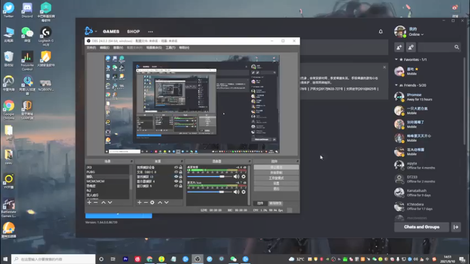Toggle visibility of source ending in 13
Image resolution: width=470 pixels, height=264 pixels.
pos(176,177)
